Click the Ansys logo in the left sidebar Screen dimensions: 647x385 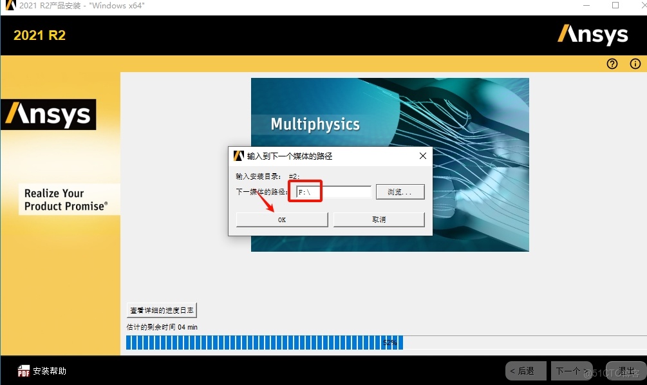pos(48,114)
